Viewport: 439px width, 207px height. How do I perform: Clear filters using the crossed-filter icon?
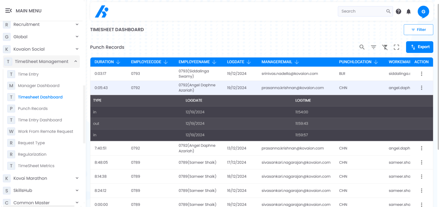(385, 47)
